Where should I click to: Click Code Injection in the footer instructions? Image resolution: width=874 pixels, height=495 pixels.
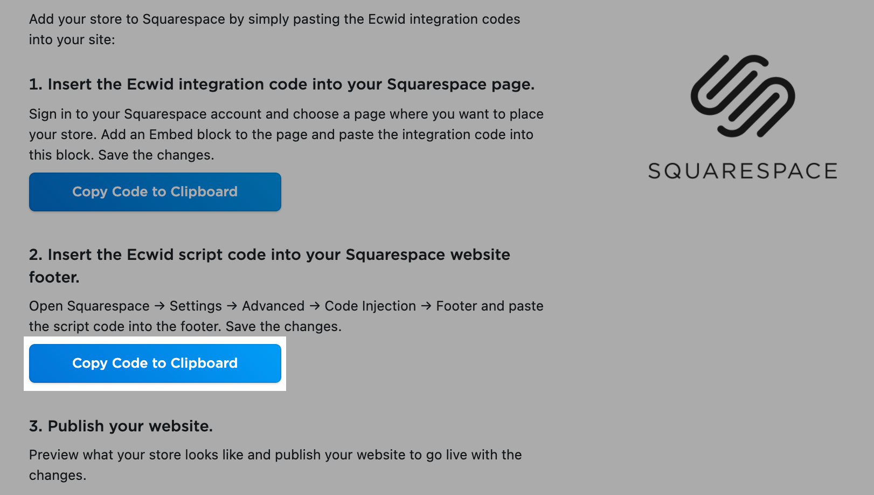point(371,306)
